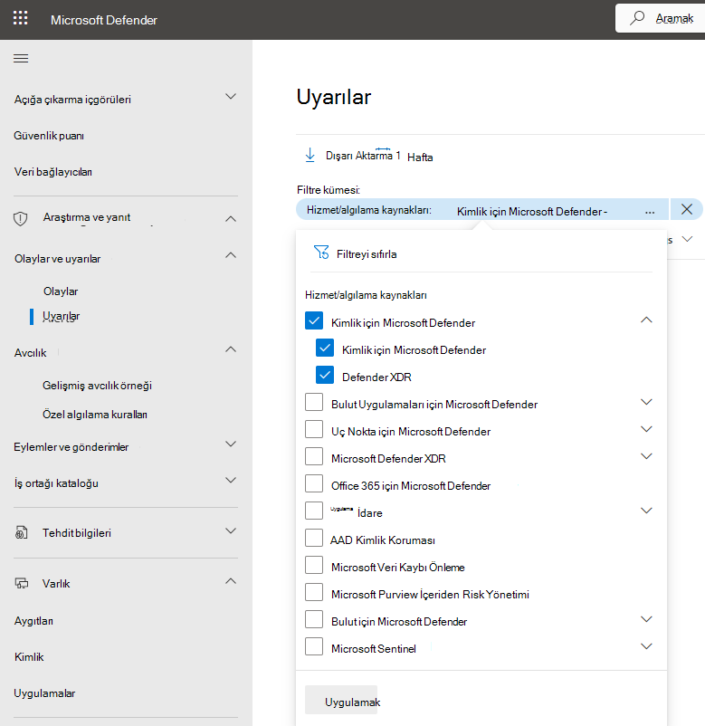Expand Tehdit bilgileri chevron
The width and height of the screenshot is (705, 726).
click(x=231, y=531)
